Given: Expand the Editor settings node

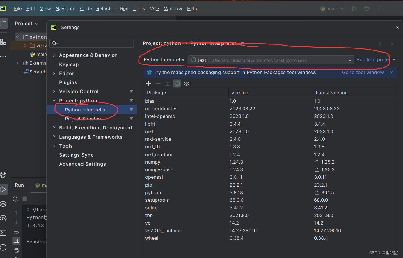Looking at the screenshot, I should click(x=54, y=73).
